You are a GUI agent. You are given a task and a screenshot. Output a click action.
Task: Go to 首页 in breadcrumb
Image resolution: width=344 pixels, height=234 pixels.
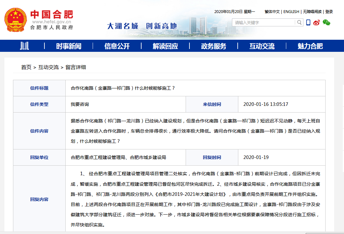(x=26, y=67)
